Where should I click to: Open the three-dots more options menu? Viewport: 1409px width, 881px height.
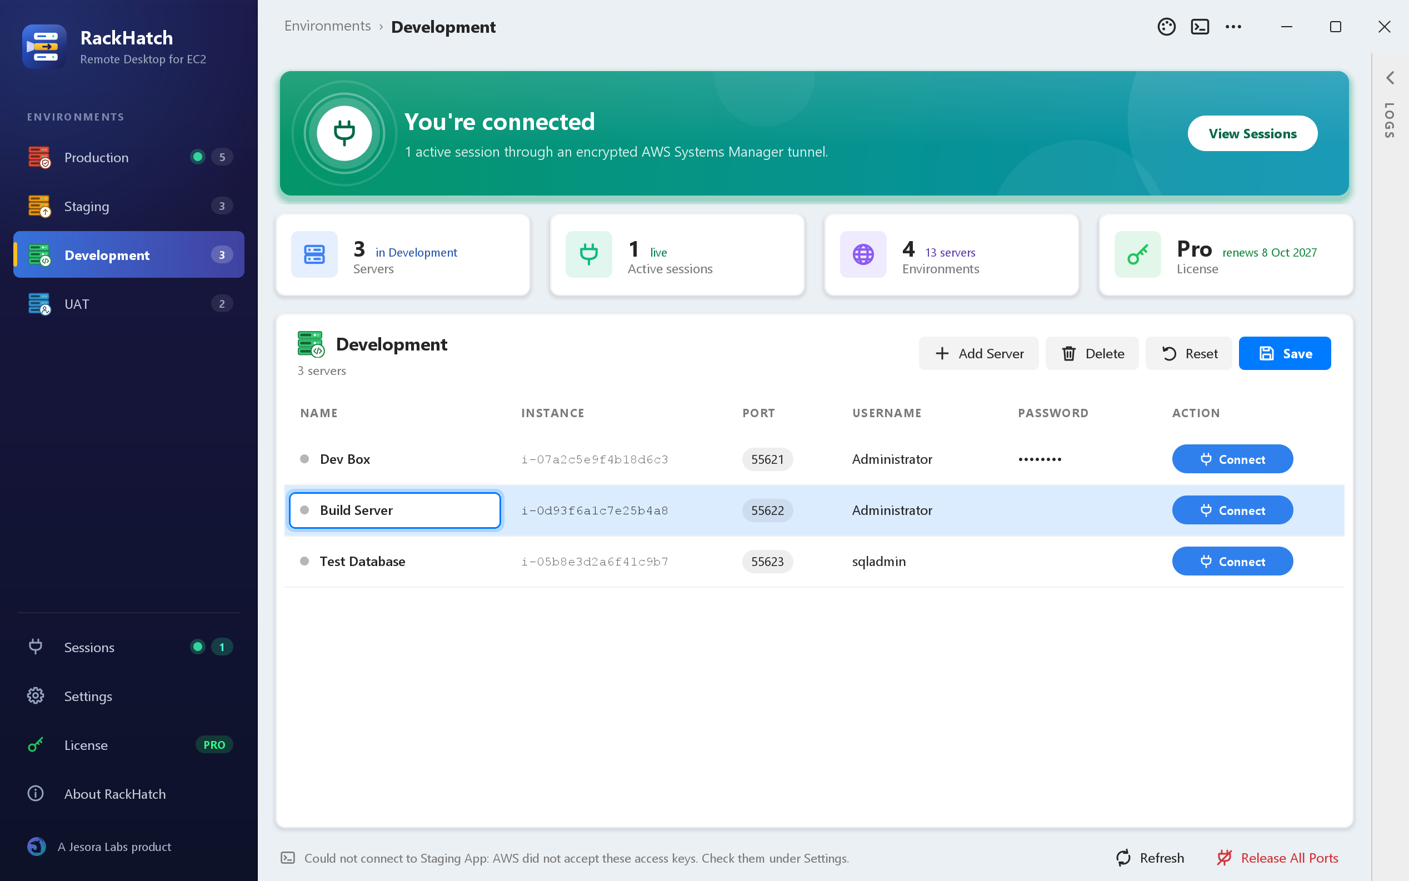point(1233,27)
